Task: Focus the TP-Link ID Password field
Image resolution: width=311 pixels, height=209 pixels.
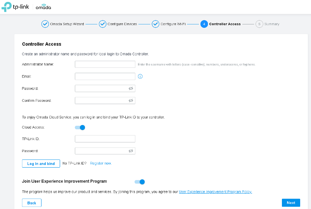Action: 105,151
